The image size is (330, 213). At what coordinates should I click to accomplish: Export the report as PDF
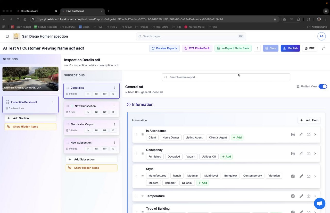pos(309,48)
